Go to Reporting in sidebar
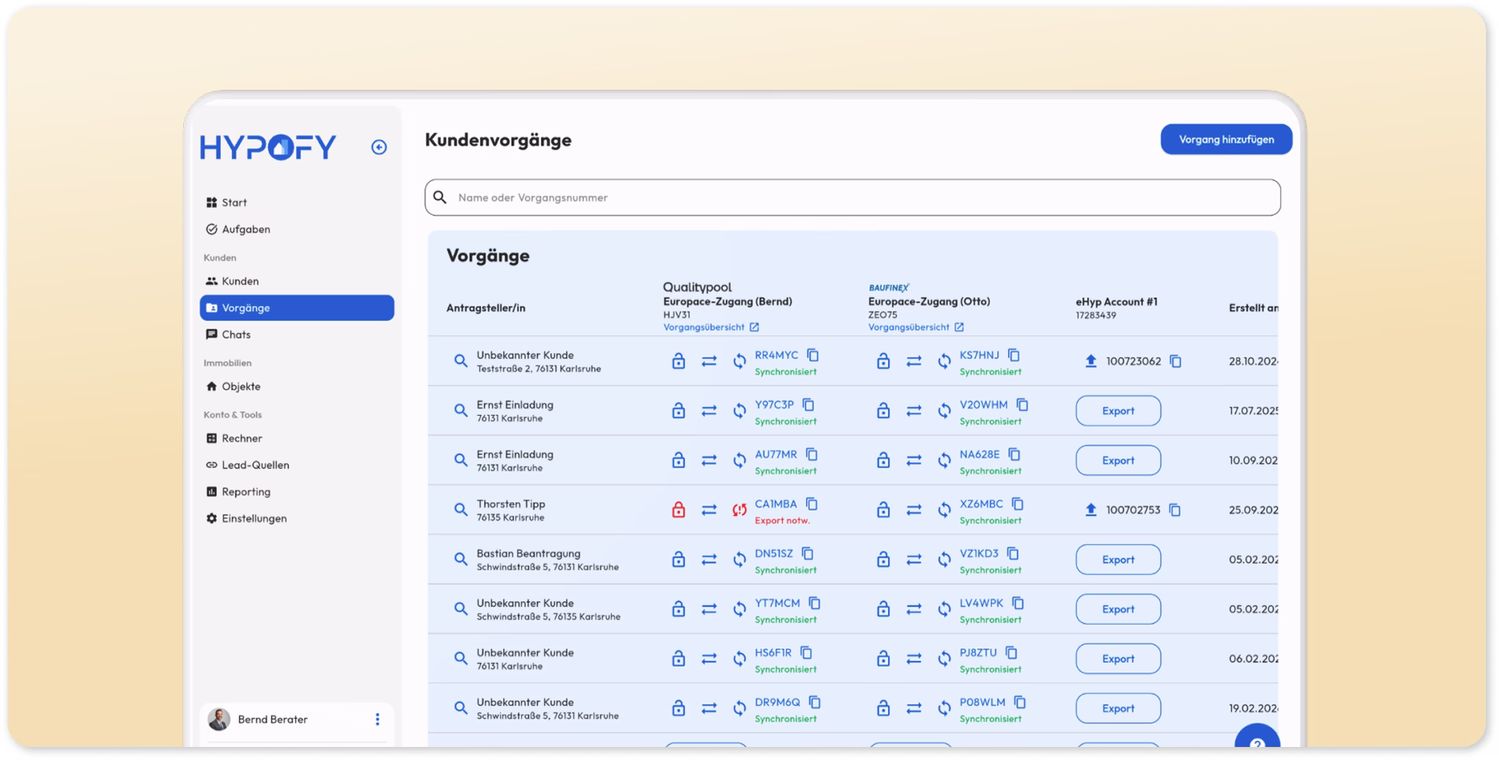 (x=245, y=492)
